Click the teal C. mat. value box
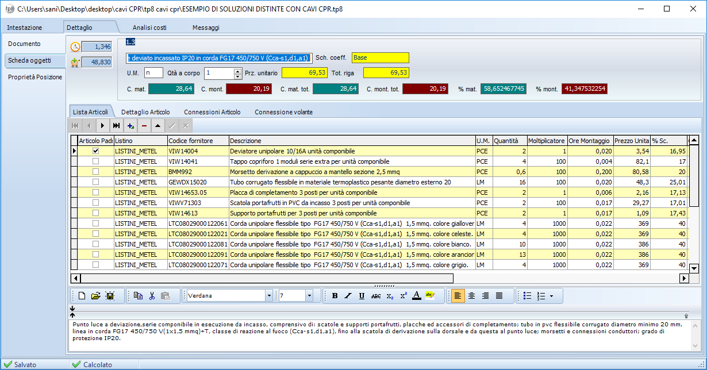 [171, 88]
